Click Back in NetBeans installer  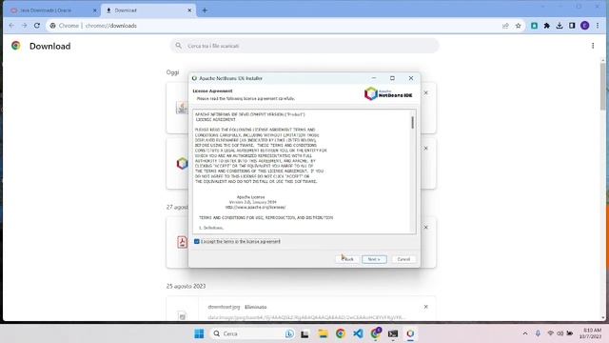347,259
